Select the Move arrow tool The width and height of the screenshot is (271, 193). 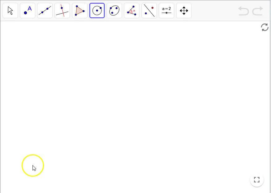(10, 11)
